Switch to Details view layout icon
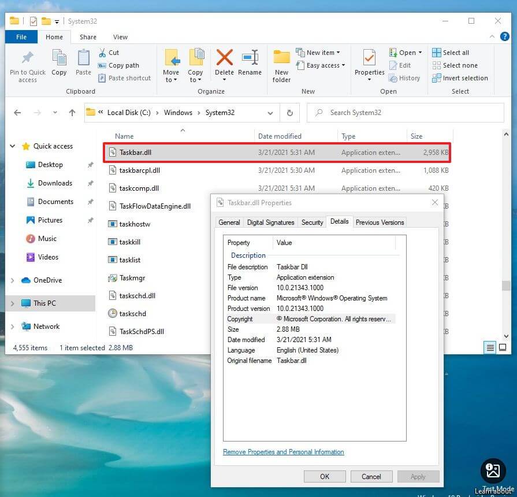The image size is (517, 497). 490,347
